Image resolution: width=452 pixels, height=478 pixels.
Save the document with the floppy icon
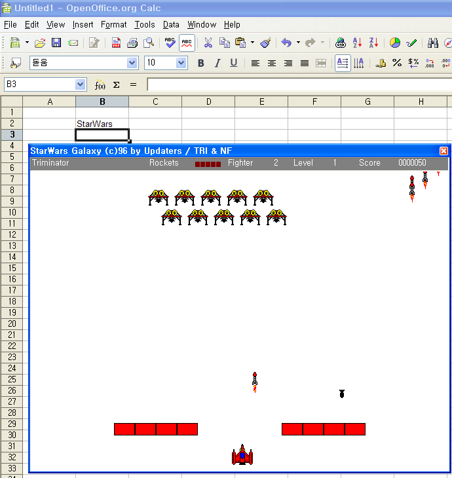(56, 43)
